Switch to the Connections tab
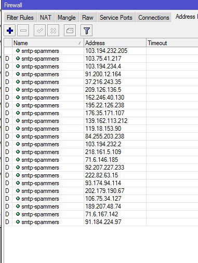This screenshot has width=198, height=263. [154, 18]
